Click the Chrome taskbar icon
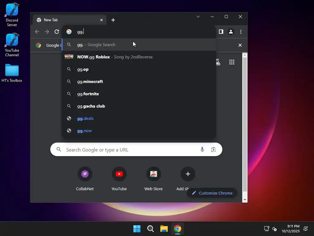314x236 pixels. pyautogui.click(x=178, y=229)
